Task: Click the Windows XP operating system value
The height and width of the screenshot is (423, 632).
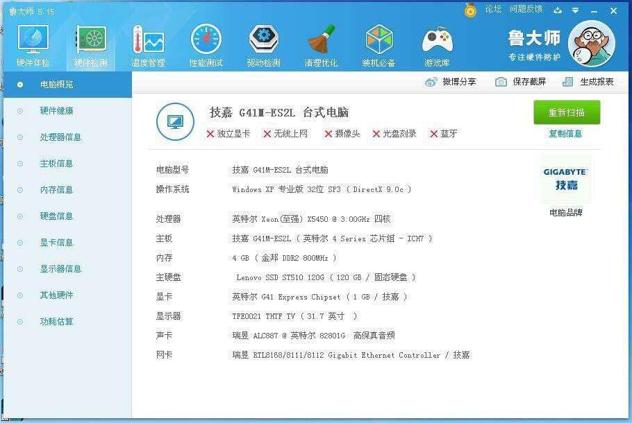Action: coord(322,189)
